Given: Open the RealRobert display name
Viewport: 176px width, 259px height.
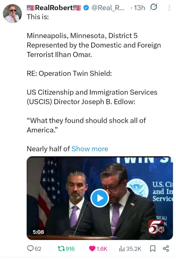Looking at the screenshot, I should click(x=54, y=7).
